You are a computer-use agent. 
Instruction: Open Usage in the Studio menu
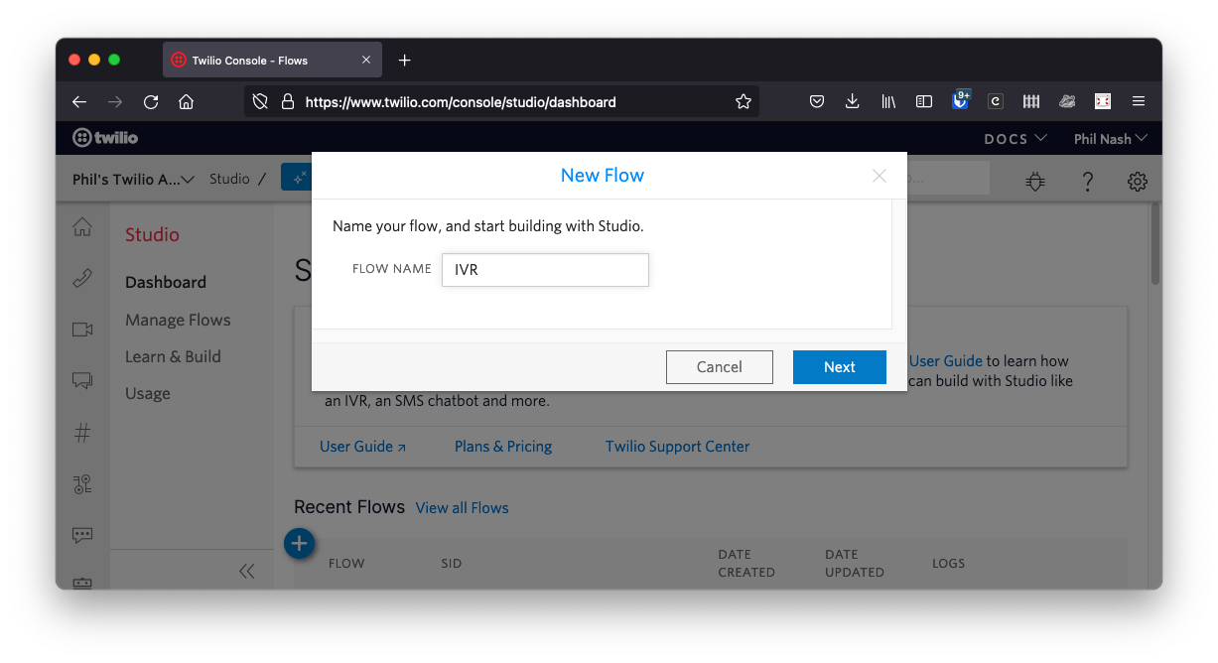point(148,393)
